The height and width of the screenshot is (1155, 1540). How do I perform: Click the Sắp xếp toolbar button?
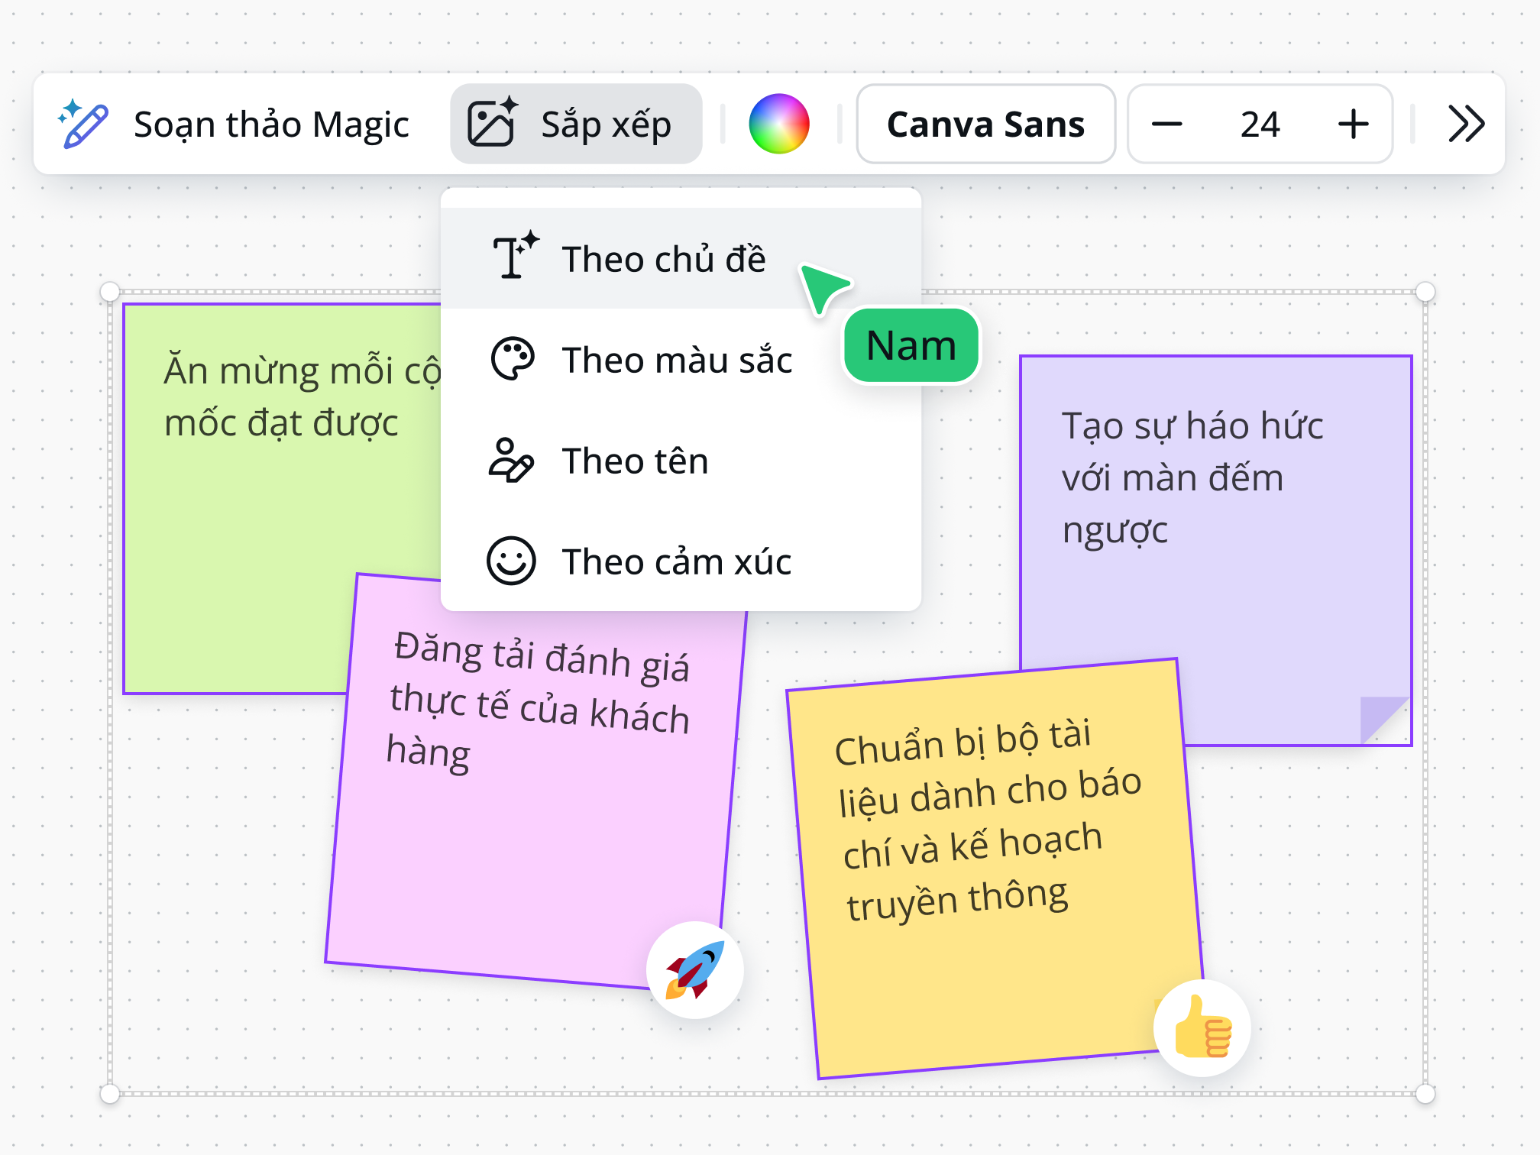click(x=577, y=124)
